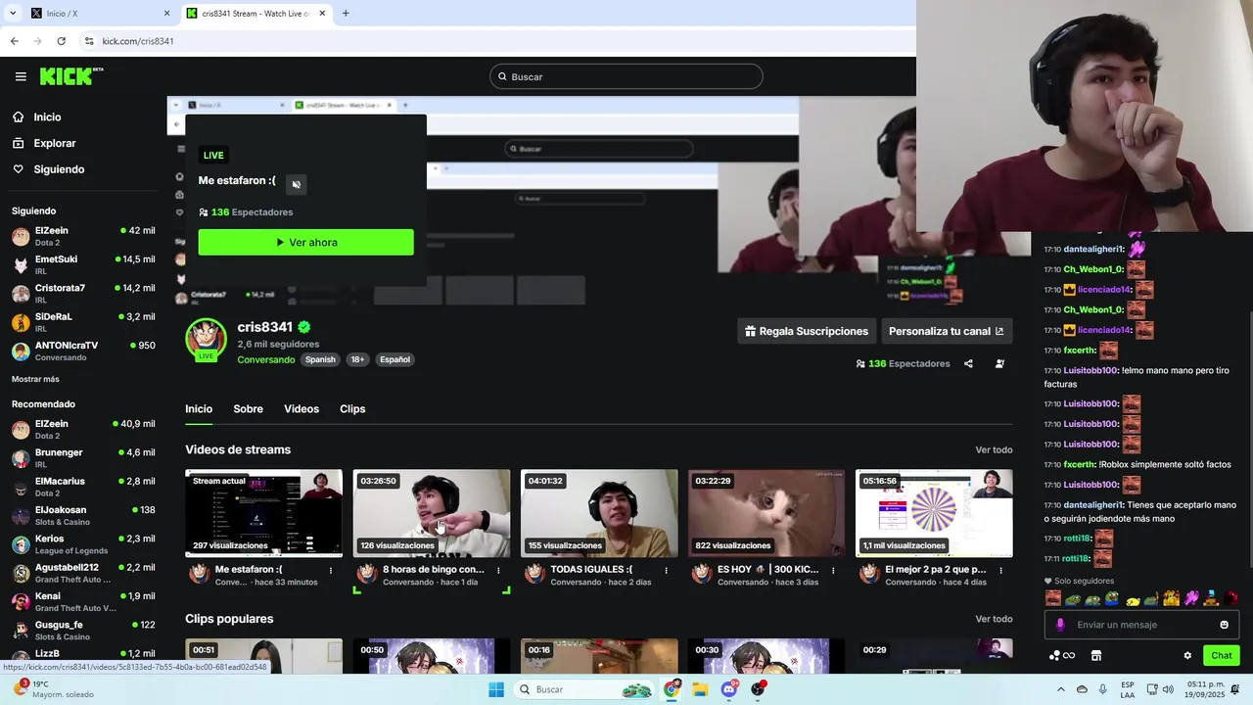Open options menu for 'ES HOY' video
The width and height of the screenshot is (1253, 705).
834,570
